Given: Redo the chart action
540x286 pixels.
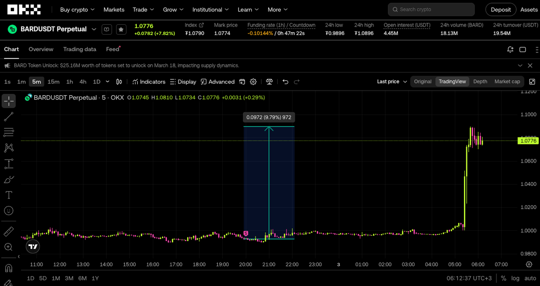Looking at the screenshot, I should pyautogui.click(x=297, y=82).
